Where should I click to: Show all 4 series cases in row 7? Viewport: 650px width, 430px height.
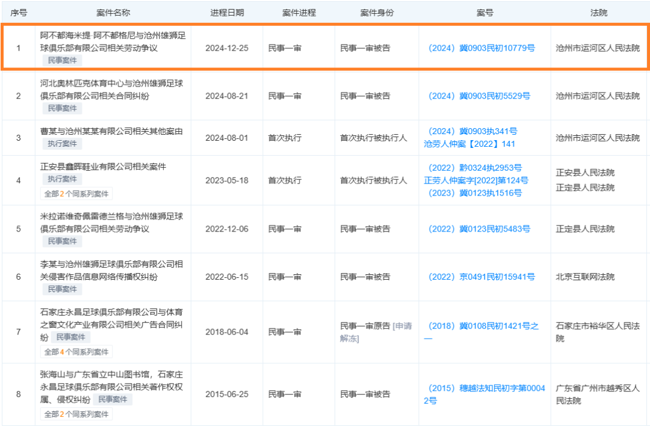coord(76,352)
